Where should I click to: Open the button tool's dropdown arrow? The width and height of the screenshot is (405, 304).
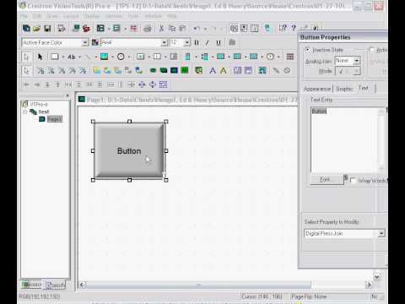click(63, 57)
